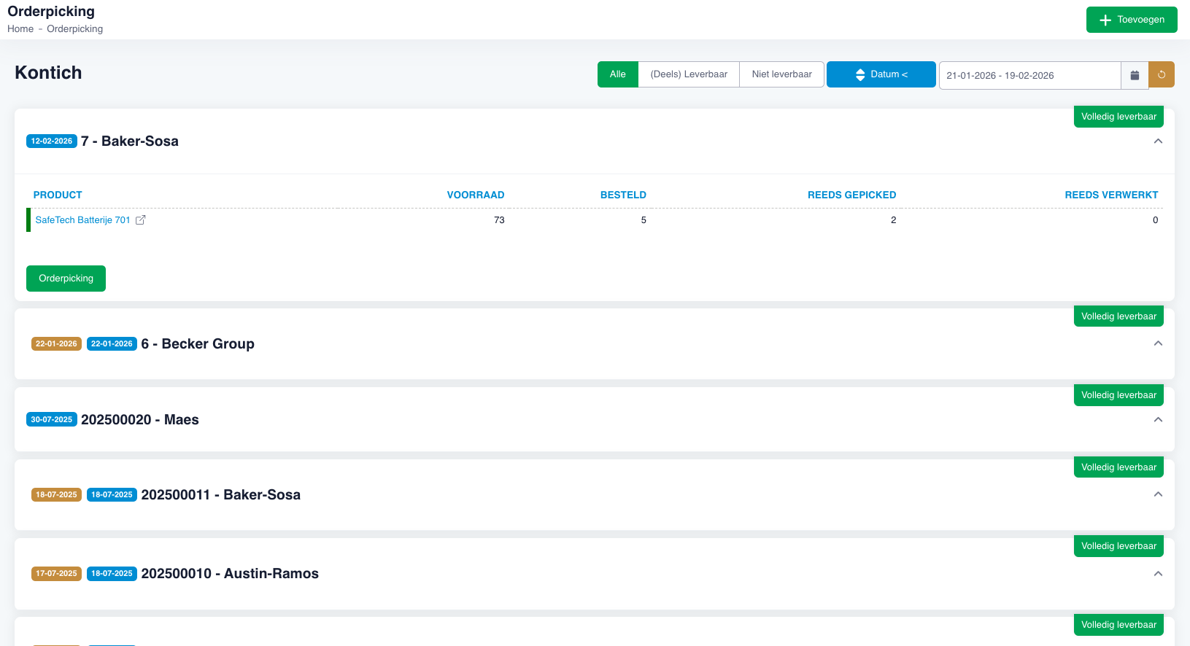Toggle the Datum sort order button

tap(881, 74)
